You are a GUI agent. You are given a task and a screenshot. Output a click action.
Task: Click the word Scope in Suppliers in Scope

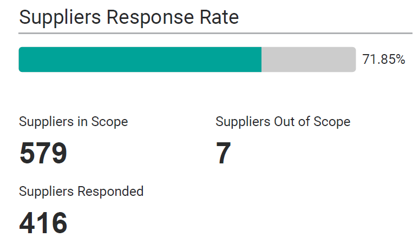[x=109, y=122]
